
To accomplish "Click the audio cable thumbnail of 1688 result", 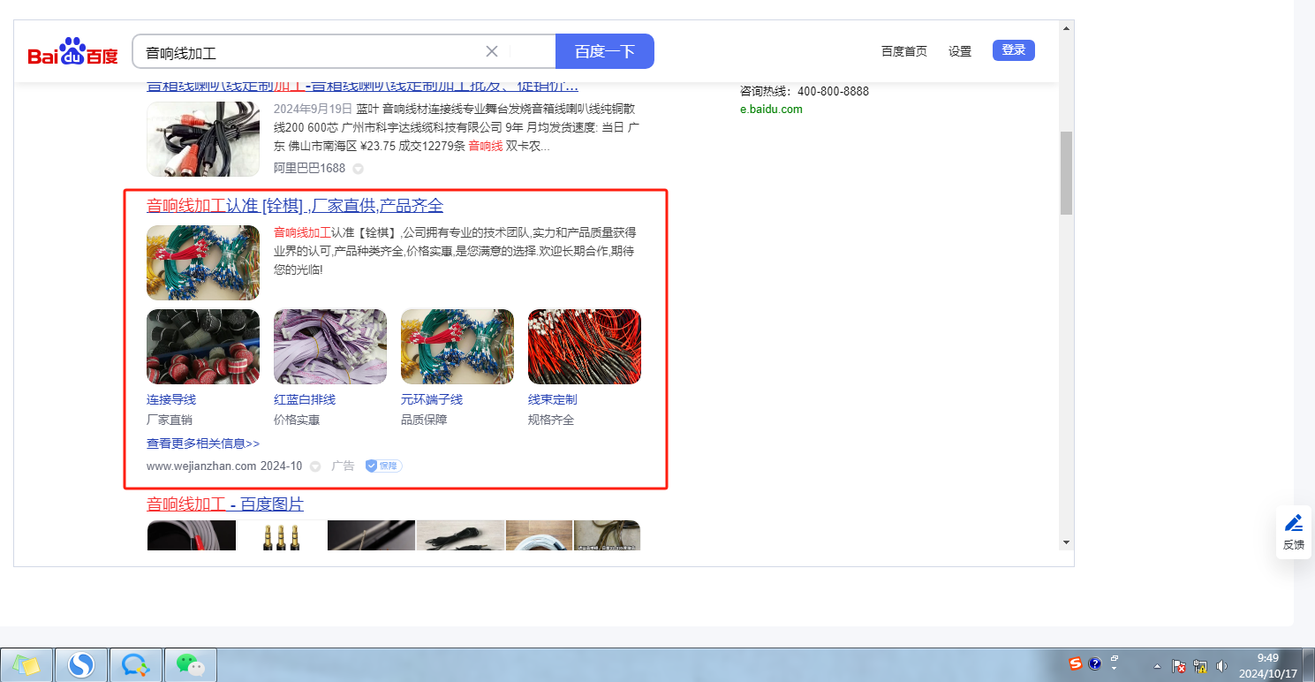I will (x=203, y=140).
